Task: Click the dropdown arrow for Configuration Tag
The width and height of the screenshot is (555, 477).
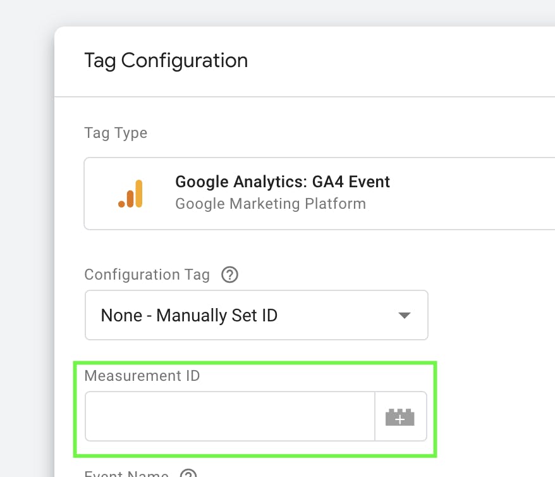Action: [404, 315]
